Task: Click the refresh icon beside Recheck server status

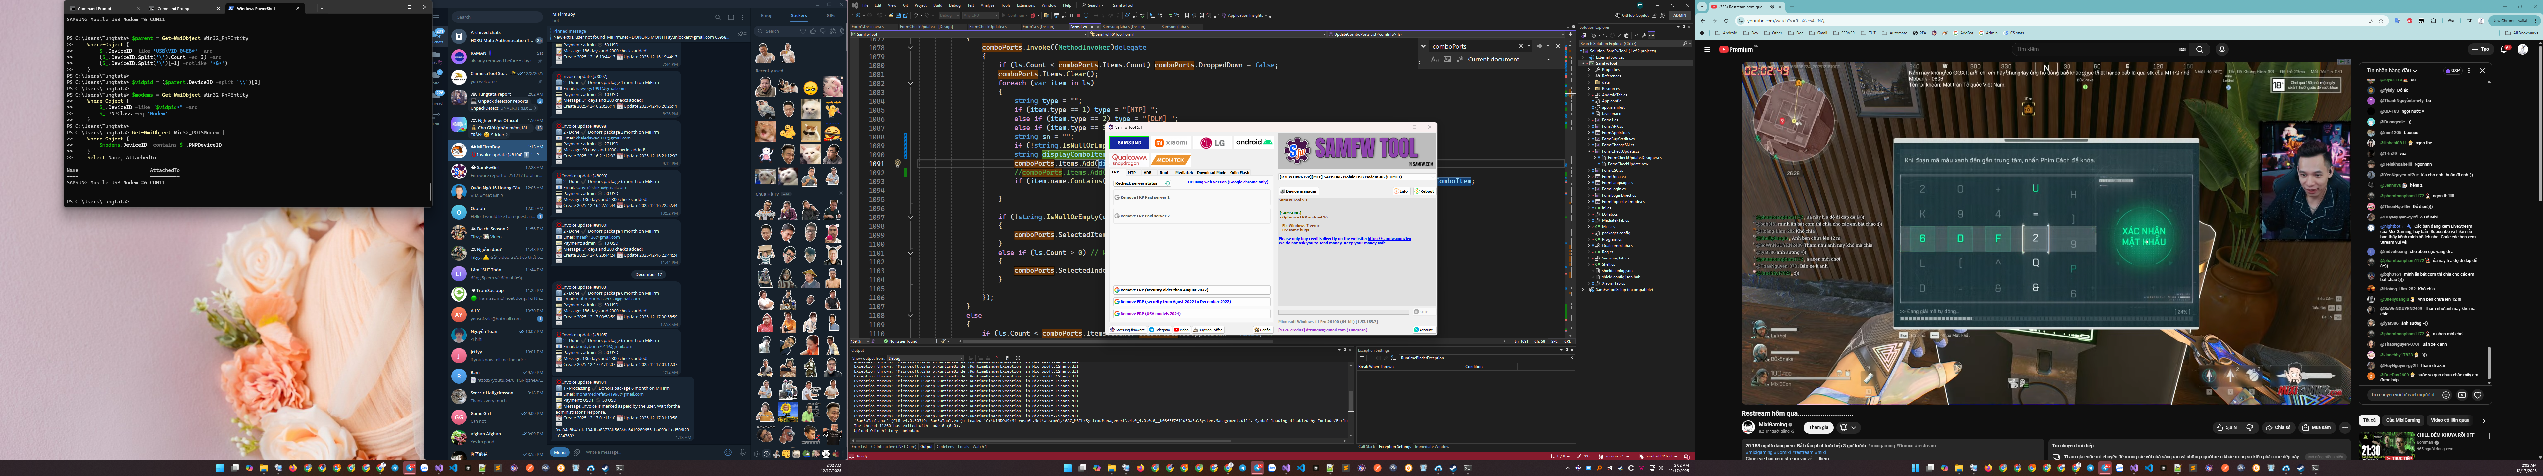Action: [1168, 183]
